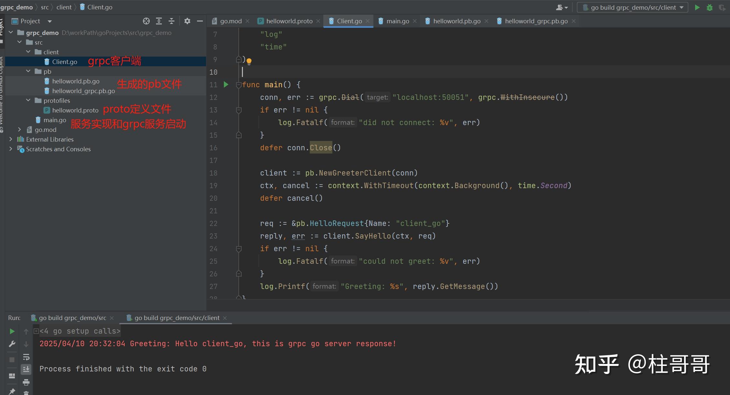Fold the func main code block
Image resolution: width=730 pixels, height=395 pixels.
[239, 85]
